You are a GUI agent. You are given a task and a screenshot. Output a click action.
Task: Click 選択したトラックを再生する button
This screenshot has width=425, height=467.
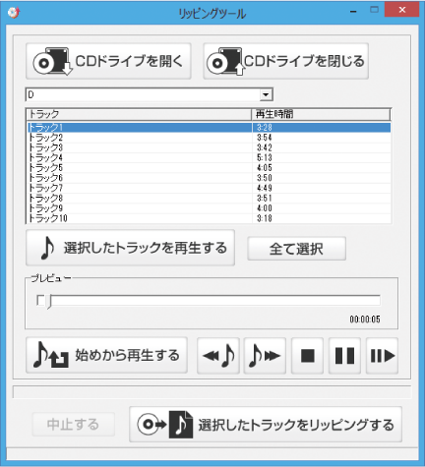[130, 248]
